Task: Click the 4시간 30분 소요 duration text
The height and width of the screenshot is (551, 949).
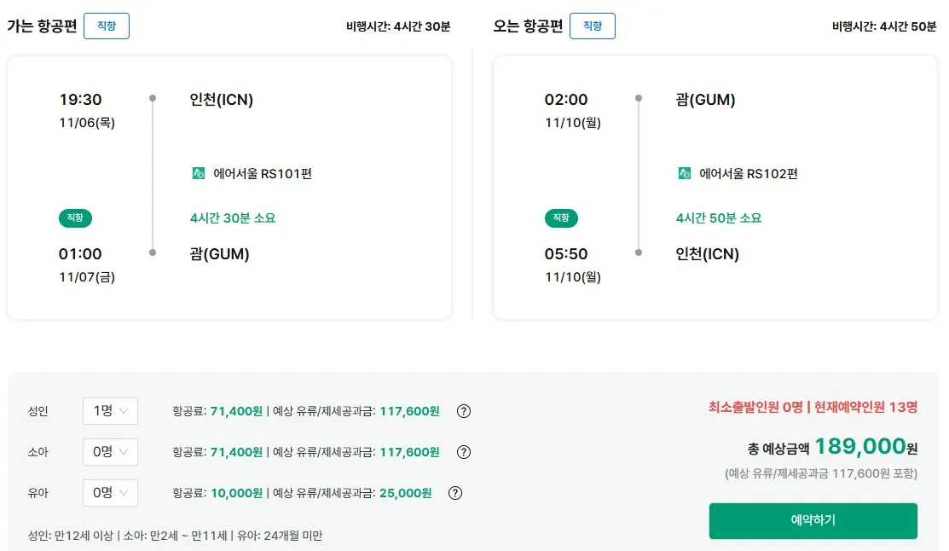Action: pos(233,218)
